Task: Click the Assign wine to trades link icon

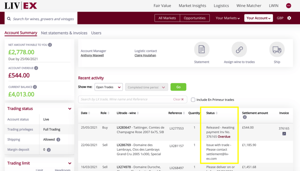Action: tap(239, 50)
